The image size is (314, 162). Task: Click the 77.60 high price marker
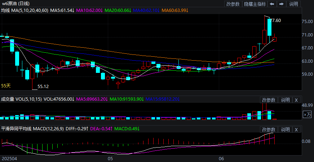[x=275, y=21]
